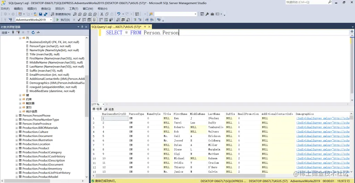Image resolution: width=355 pixels, height=183 pixels.
Task: Toggle Include Live Query Statistics
Action: tap(106, 20)
